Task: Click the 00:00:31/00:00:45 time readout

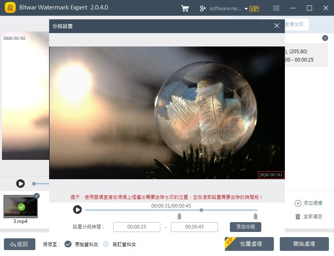Action: [171, 206]
